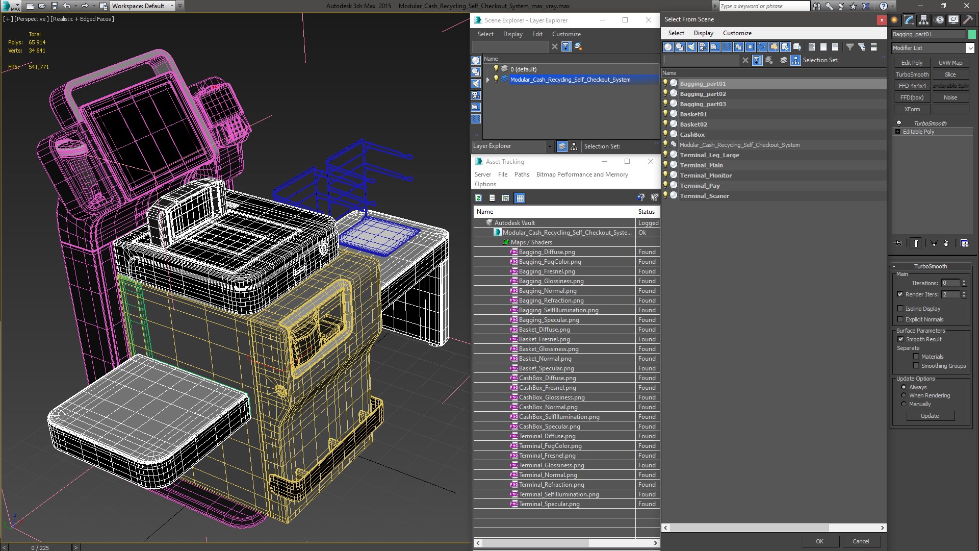Image resolution: width=979 pixels, height=551 pixels.
Task: Click the OK button in Select From Scene
Action: click(x=819, y=541)
